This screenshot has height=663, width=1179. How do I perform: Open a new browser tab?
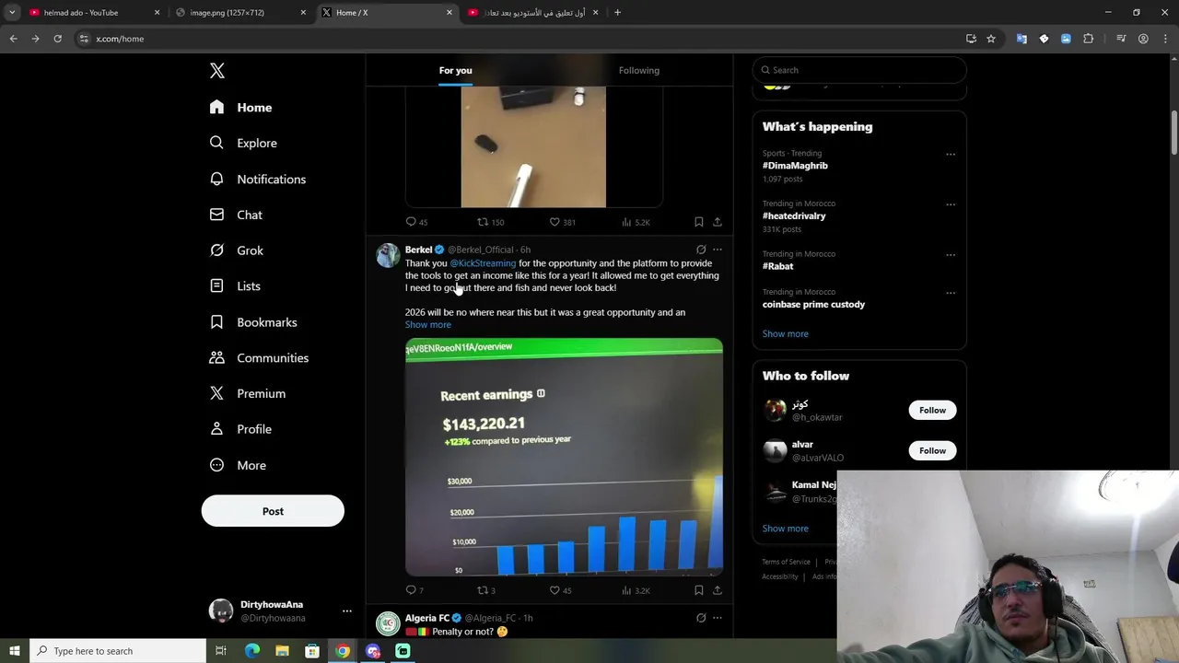pyautogui.click(x=617, y=13)
